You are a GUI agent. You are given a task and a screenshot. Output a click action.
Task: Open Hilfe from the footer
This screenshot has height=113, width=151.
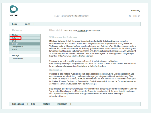(33, 104)
